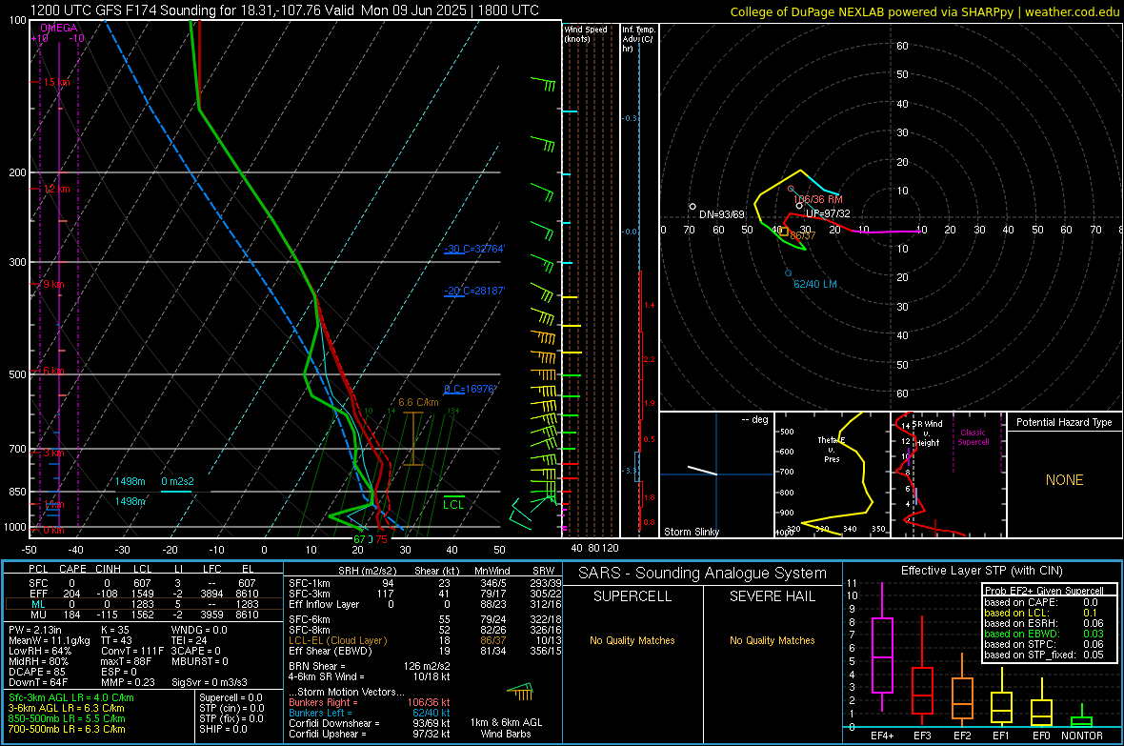Select the EFF parcel row

142,594
